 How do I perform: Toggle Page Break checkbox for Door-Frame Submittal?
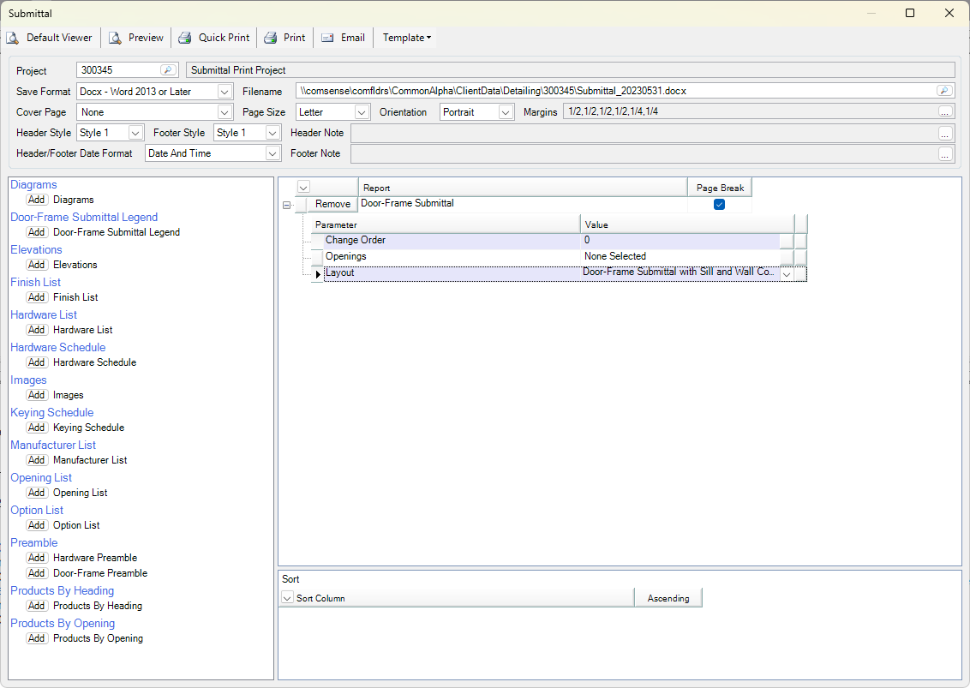pos(719,204)
